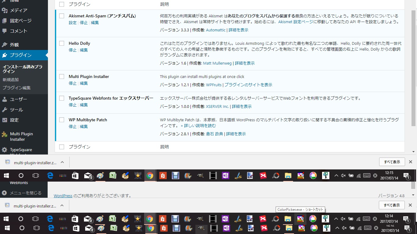Open the WPFruits author link
417x234 pixels.
pos(214,85)
